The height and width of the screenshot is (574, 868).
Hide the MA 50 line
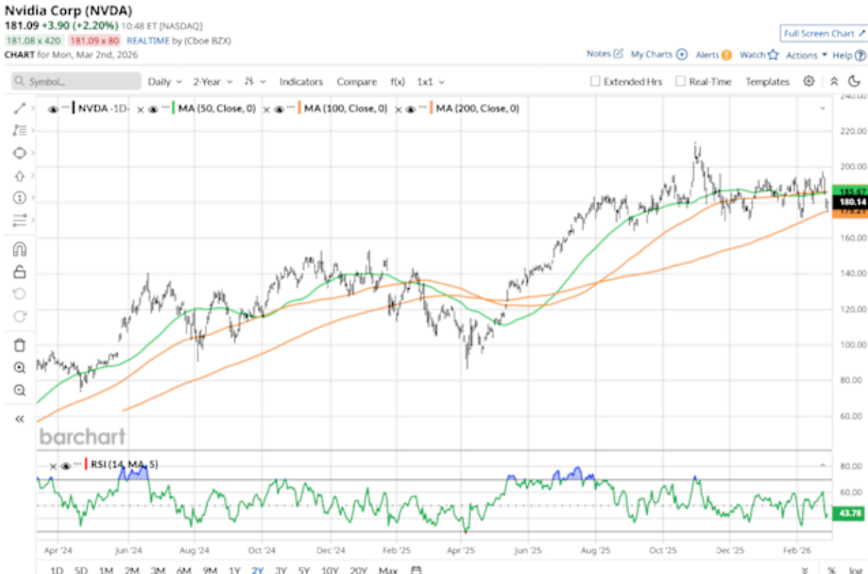click(153, 109)
